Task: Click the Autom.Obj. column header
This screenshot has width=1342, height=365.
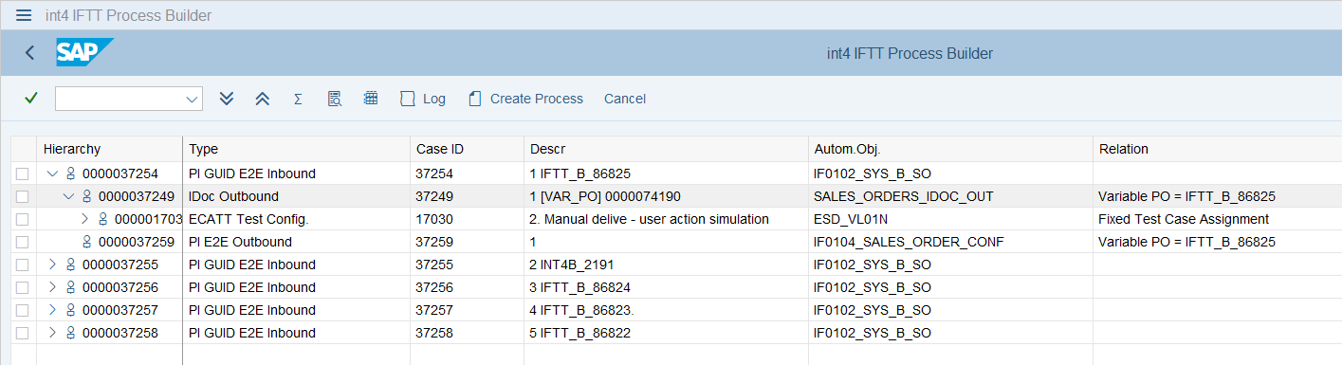Action: 950,149
